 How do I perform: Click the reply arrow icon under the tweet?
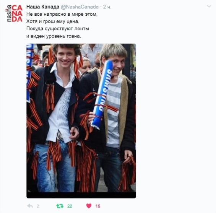(x=30, y=206)
